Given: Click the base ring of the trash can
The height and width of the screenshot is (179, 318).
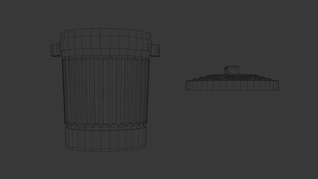Looking at the screenshot, I should tap(106, 139).
